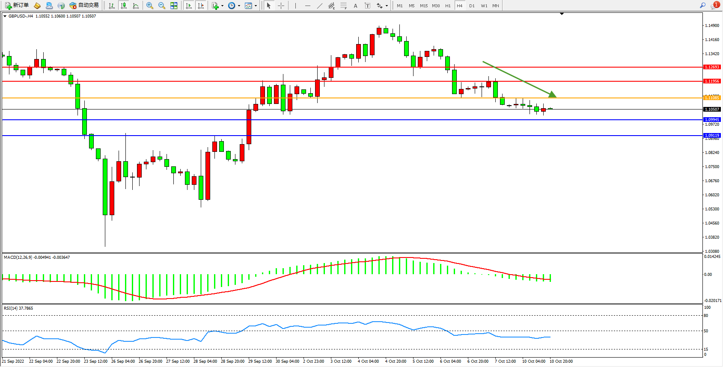Switch chart to bar chart mode
Viewport: 723px width, 367px height.
112,6
